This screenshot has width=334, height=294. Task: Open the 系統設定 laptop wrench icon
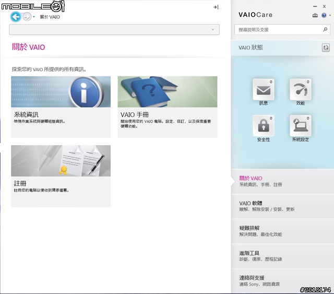pyautogui.click(x=301, y=126)
